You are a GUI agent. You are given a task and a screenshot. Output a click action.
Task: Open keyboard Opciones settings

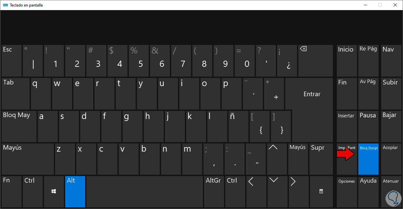pyautogui.click(x=346, y=191)
